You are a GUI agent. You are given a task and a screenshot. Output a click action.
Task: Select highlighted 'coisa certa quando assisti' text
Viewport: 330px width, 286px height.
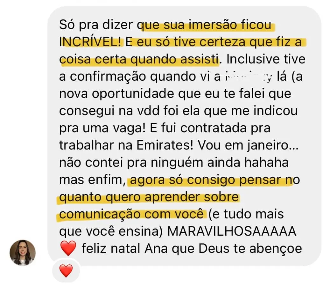click(139, 59)
